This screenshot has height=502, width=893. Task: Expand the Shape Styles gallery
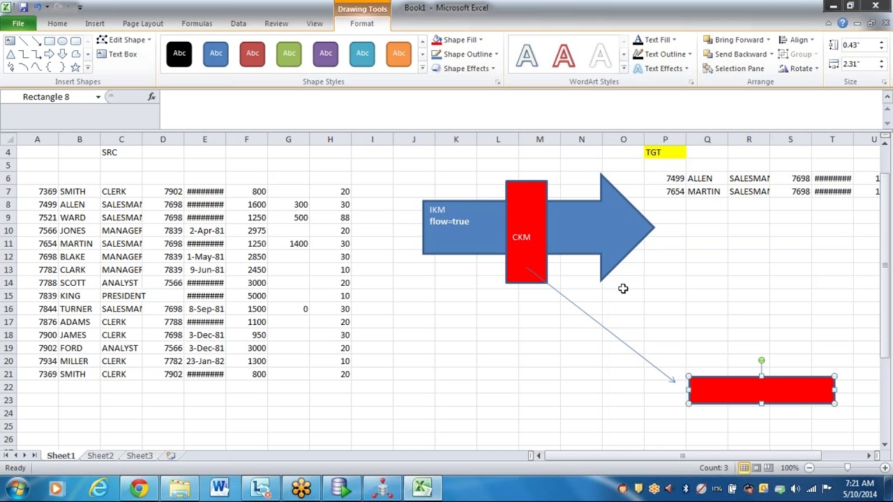click(422, 68)
